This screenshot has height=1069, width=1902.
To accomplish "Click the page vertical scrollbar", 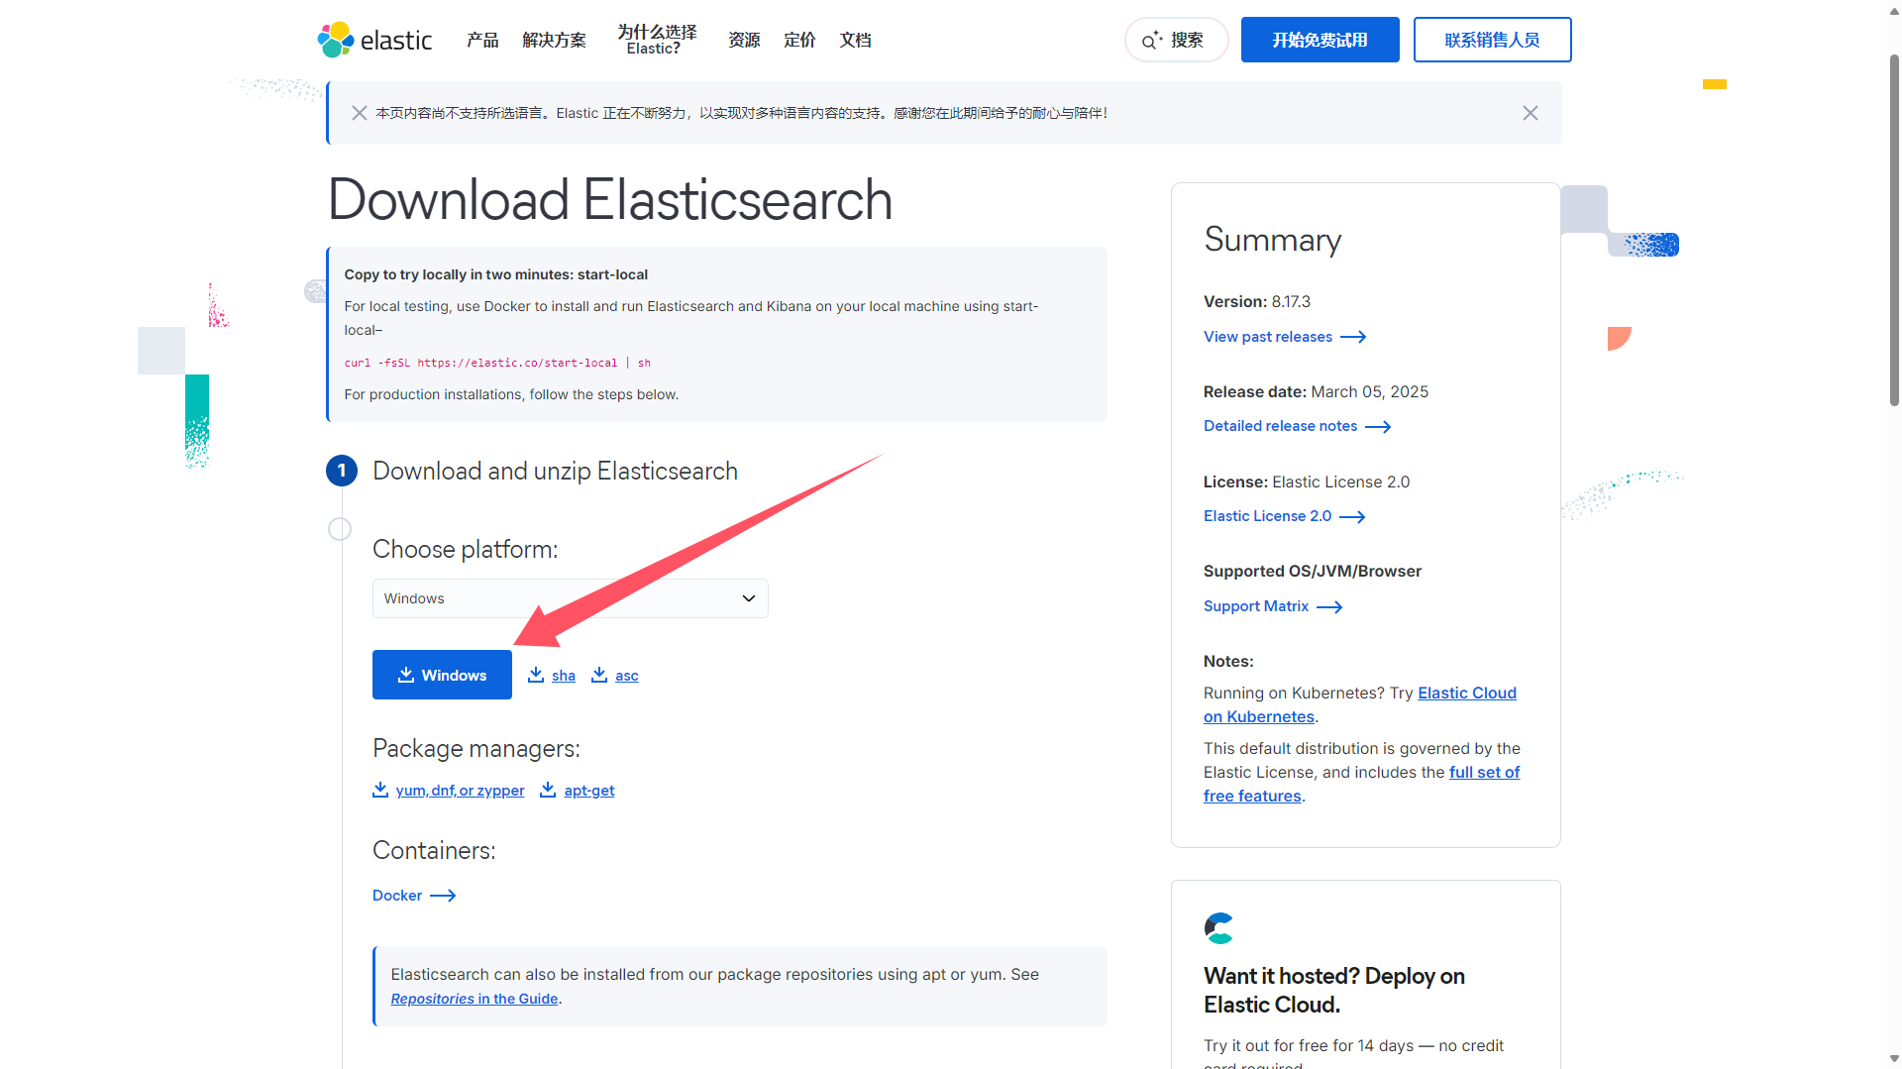I will pos(1894,228).
